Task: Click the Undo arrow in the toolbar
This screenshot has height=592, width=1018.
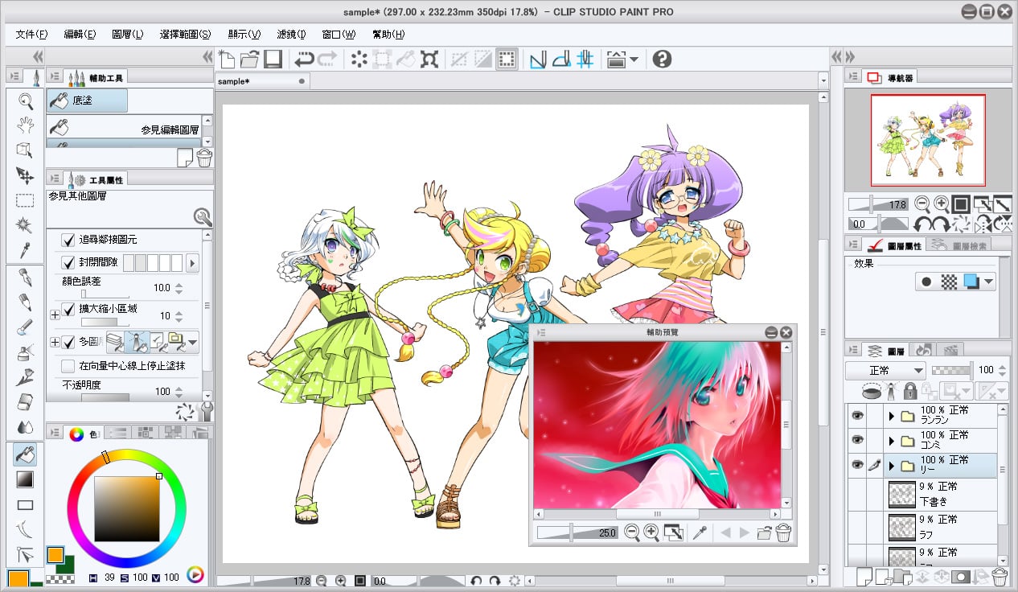Action: point(304,59)
